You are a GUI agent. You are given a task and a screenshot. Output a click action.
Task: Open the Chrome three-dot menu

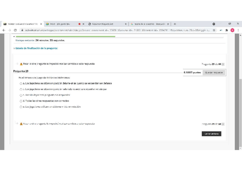[x=238, y=30]
